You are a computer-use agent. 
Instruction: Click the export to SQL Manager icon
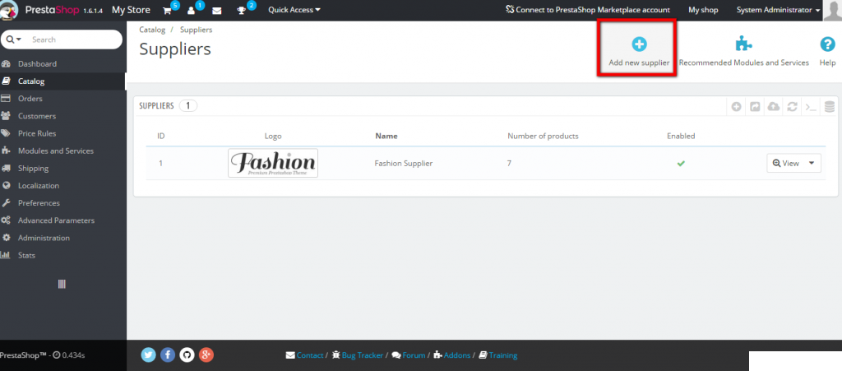(830, 106)
